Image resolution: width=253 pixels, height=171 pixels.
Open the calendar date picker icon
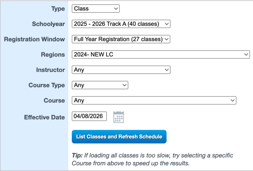[x=119, y=117]
